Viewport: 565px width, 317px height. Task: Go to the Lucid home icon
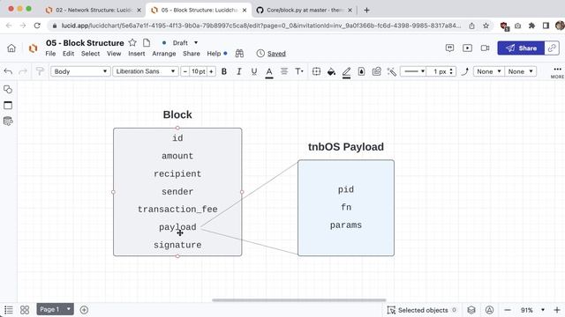point(11,48)
